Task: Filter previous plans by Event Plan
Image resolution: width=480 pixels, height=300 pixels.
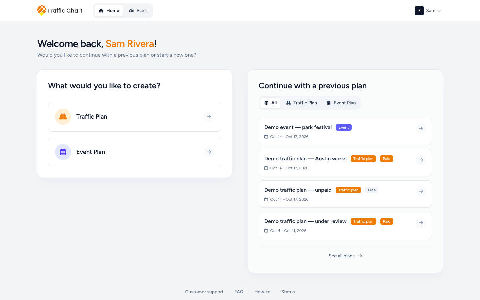Action: pos(341,103)
